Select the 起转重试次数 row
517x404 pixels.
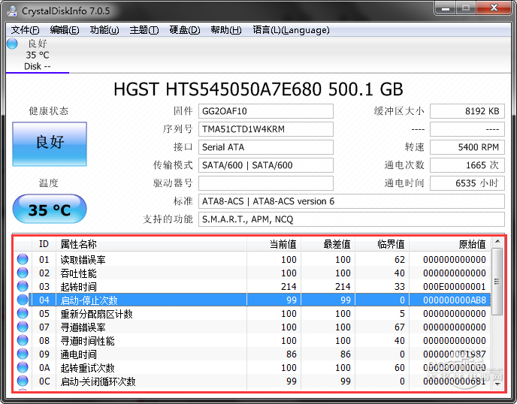point(252,367)
